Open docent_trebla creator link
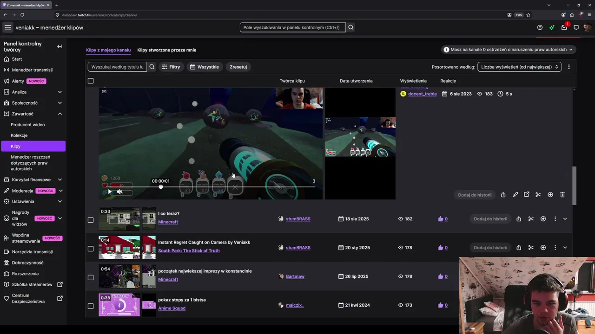Screen dimensions: 595x334 coord(422,94)
